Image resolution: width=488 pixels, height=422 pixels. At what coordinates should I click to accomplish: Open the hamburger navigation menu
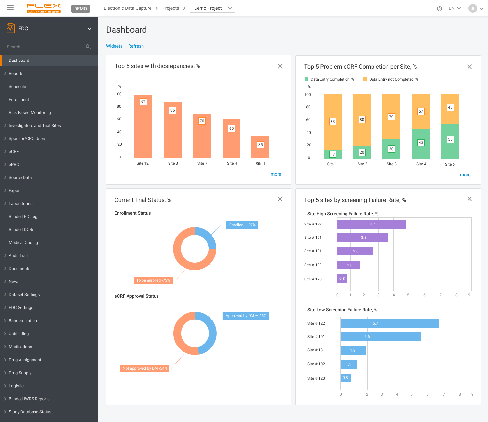point(10,8)
